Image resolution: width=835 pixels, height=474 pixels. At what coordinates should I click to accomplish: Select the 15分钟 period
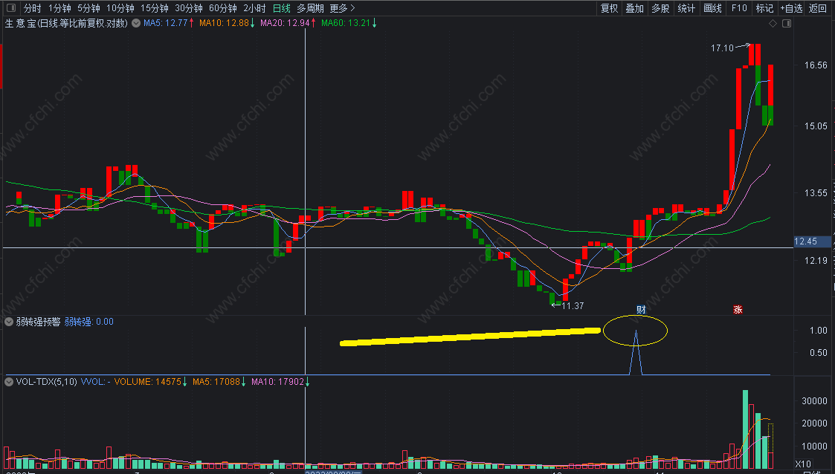tap(155, 8)
